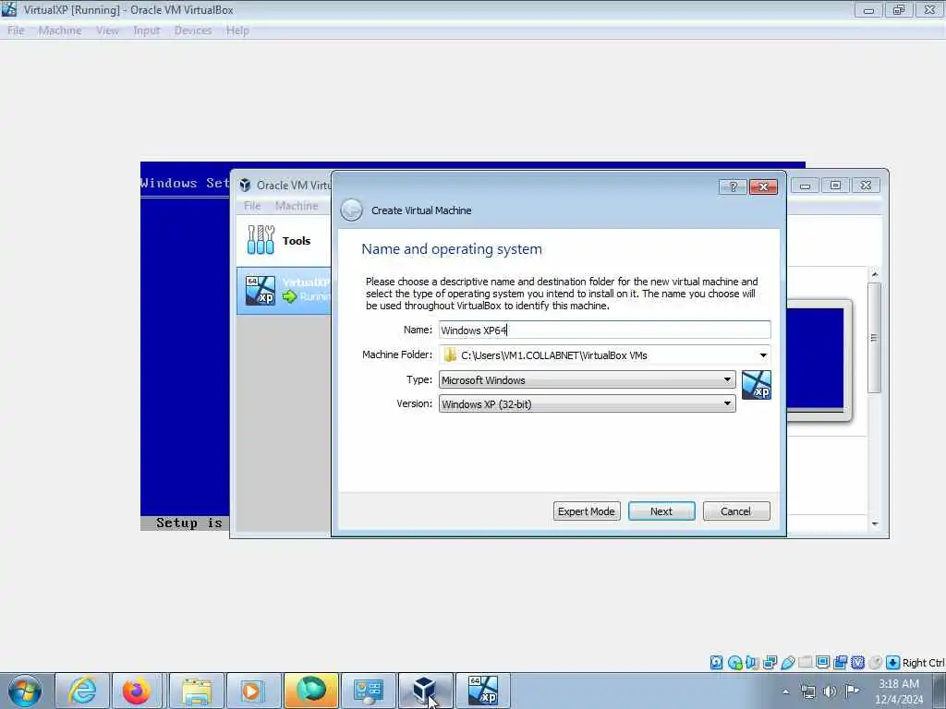
Task: Click the CPU virtualization 'V' status icon
Action: click(857, 663)
